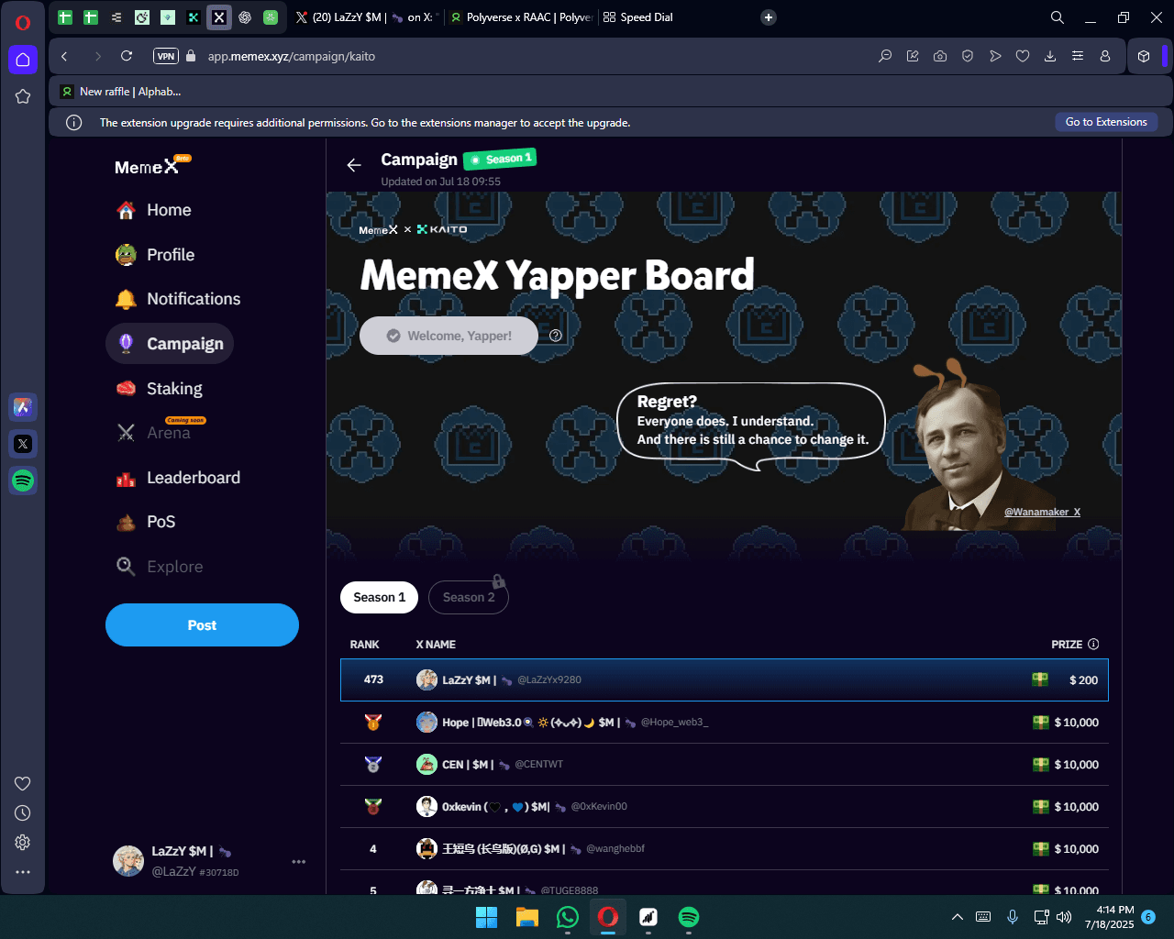
Task: Click the Go to Extensions button
Action: pyautogui.click(x=1105, y=122)
